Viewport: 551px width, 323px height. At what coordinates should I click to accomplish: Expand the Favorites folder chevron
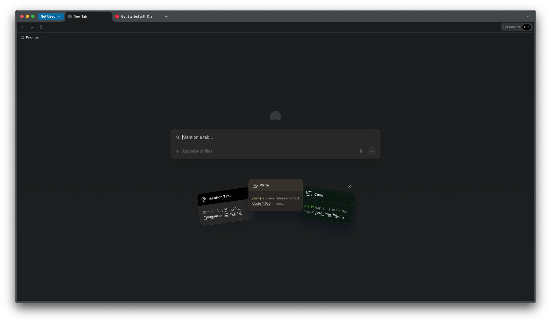click(x=42, y=38)
